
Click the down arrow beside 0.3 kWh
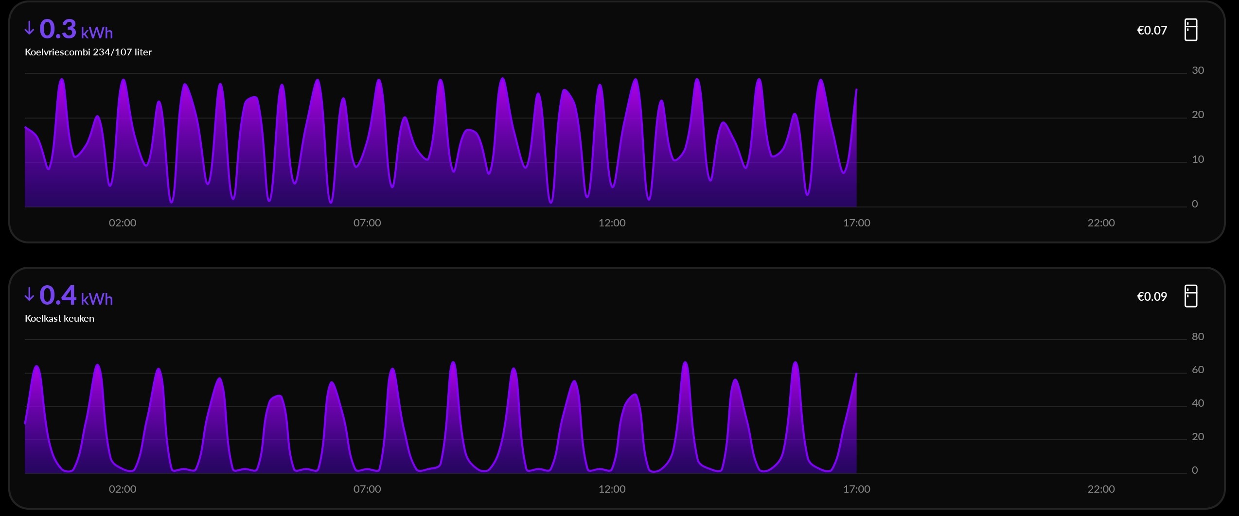(x=29, y=28)
